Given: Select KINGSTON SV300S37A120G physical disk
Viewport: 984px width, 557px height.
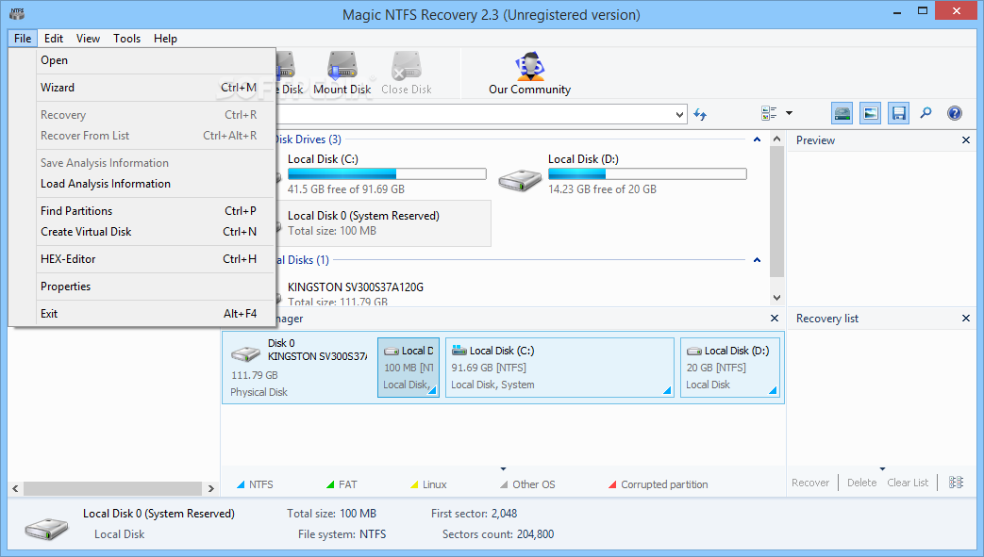Looking at the screenshot, I should (355, 287).
